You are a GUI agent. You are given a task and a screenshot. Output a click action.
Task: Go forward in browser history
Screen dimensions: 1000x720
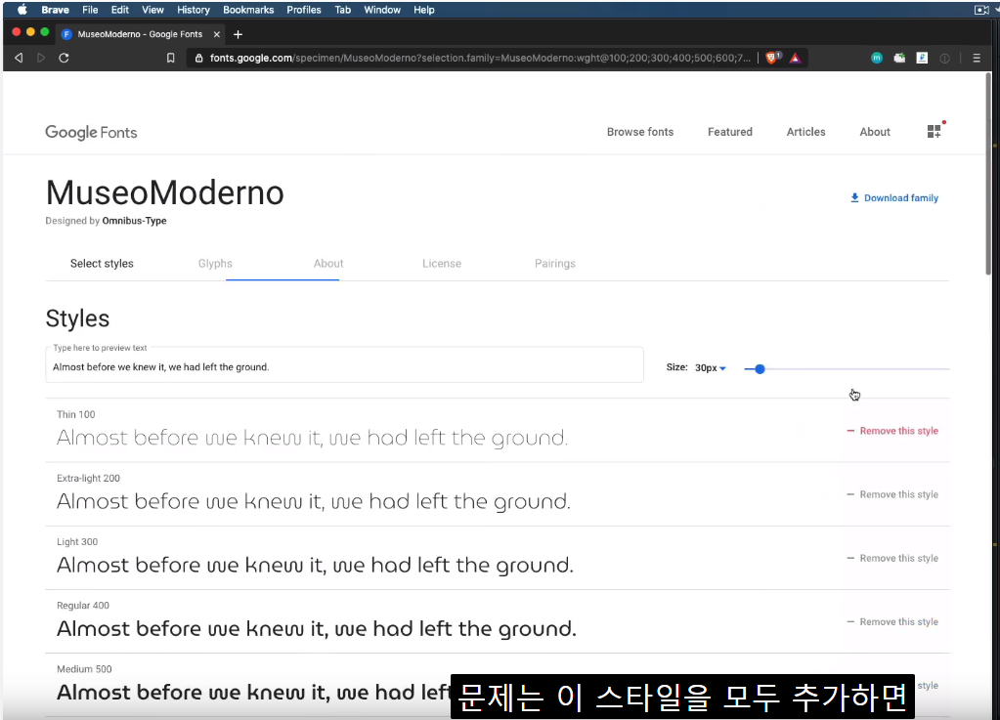(x=41, y=58)
